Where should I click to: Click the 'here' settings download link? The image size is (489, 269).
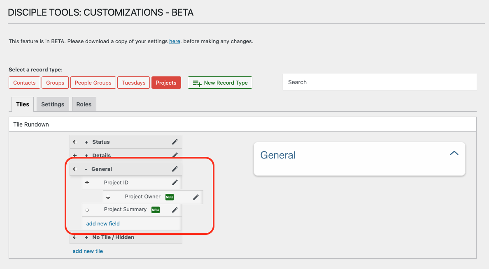click(x=175, y=41)
